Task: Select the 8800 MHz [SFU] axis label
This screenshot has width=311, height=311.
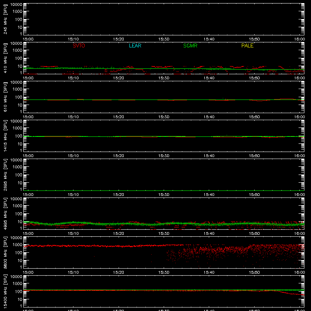Action: (x=5, y=253)
